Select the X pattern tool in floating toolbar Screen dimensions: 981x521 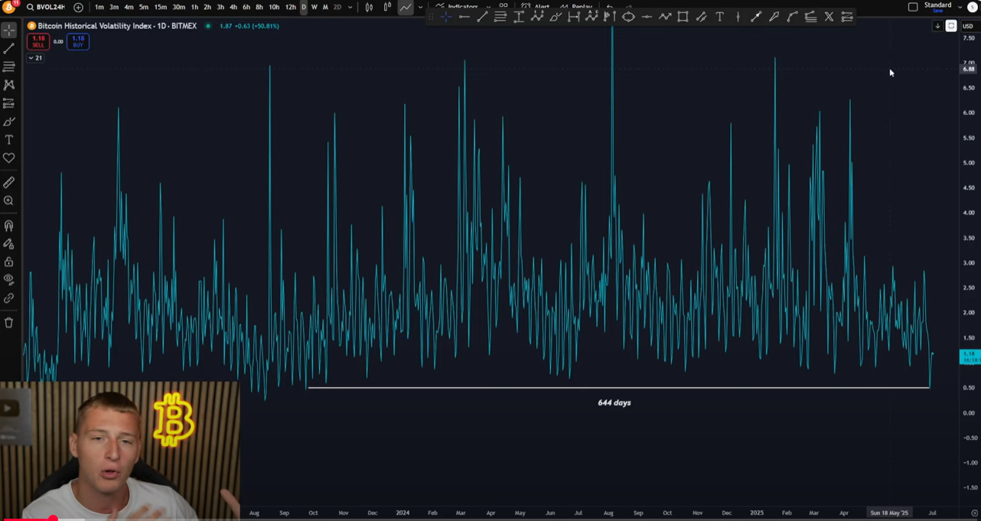click(x=829, y=17)
